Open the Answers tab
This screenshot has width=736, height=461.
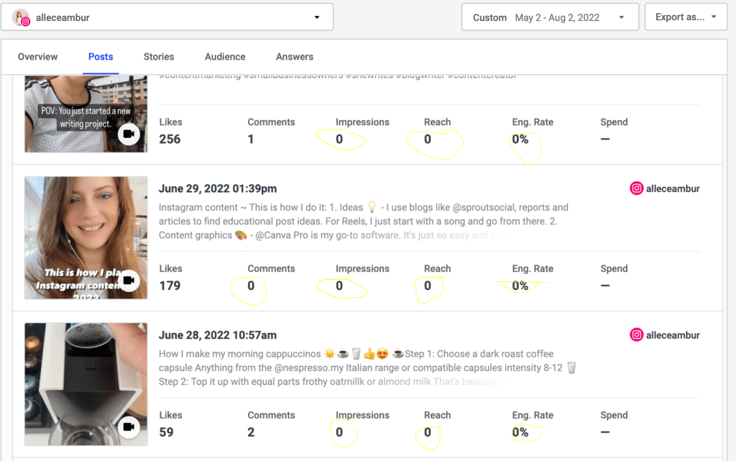pyautogui.click(x=294, y=56)
